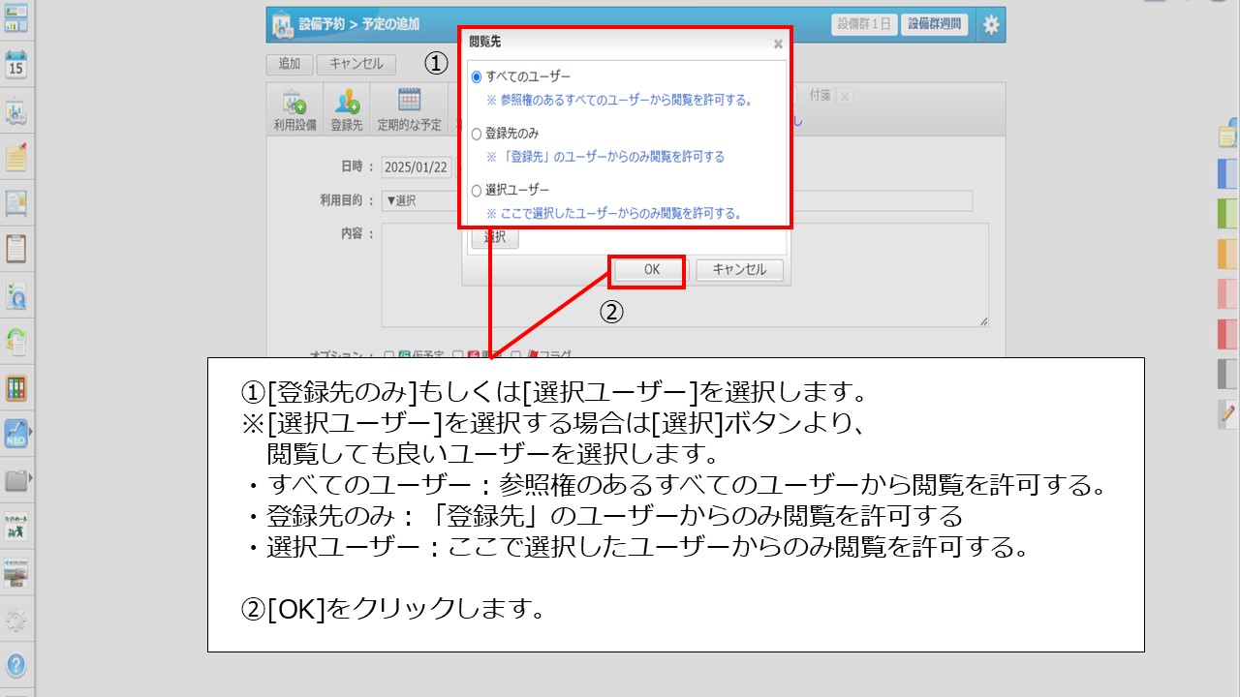Open the bulletin board sidebar icon

click(15, 203)
